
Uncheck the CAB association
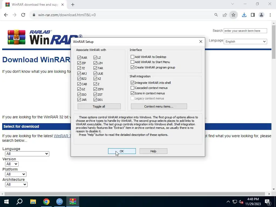[79, 84]
